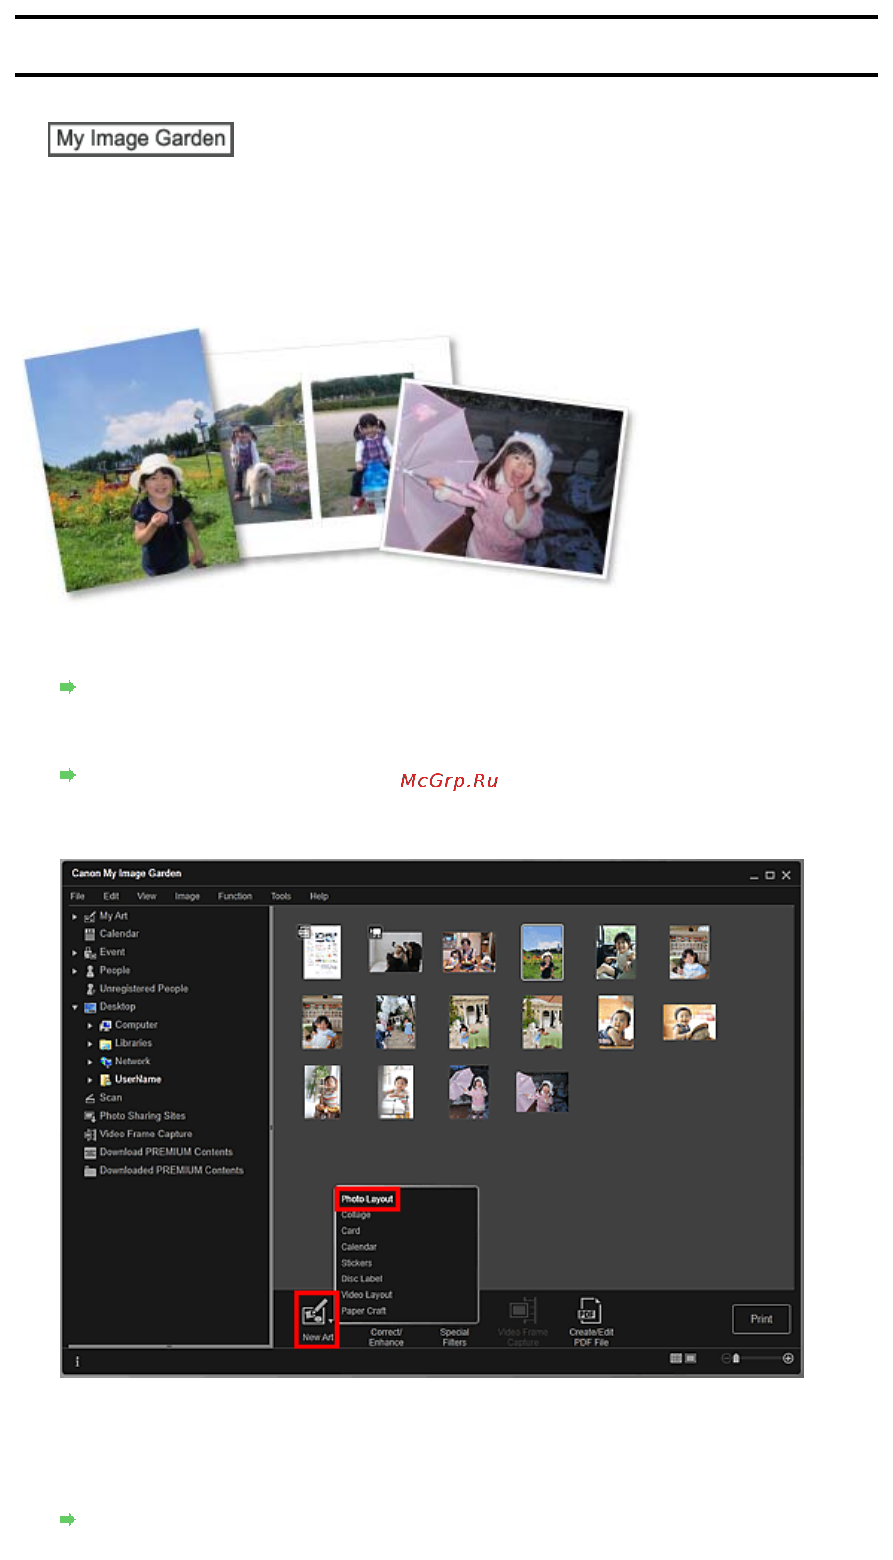The width and height of the screenshot is (893, 1560).
Task: Select the landscape pink umbrella thumbnail
Action: coord(542,1092)
